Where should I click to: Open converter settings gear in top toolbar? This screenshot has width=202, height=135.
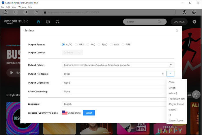194,12
